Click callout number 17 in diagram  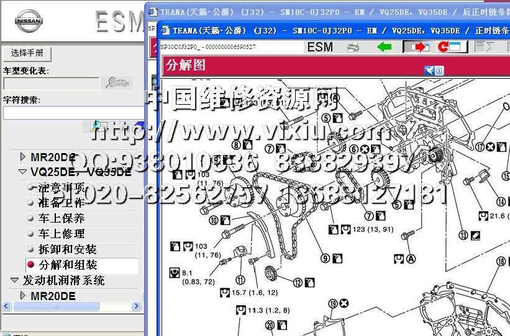click(480, 147)
